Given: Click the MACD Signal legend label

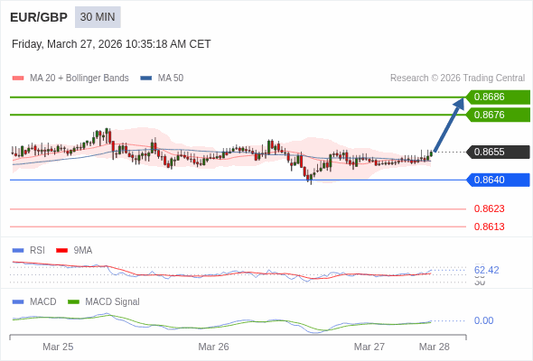Looking at the screenshot, I should point(113,302).
